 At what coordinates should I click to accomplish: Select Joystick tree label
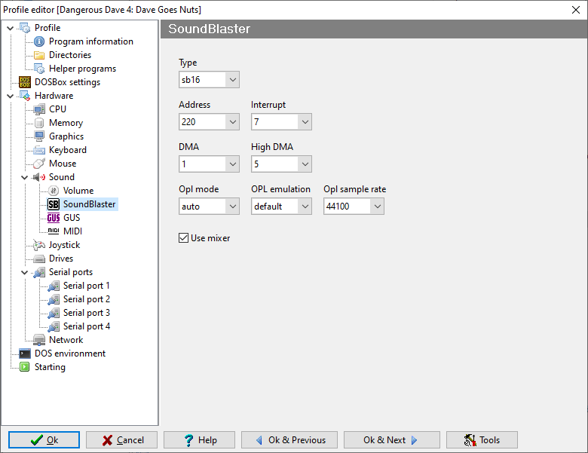click(65, 245)
